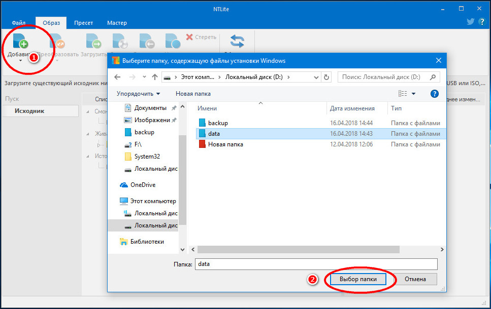Select the F:\ drive in navigation pane
This screenshot has width=491, height=309.
point(133,144)
